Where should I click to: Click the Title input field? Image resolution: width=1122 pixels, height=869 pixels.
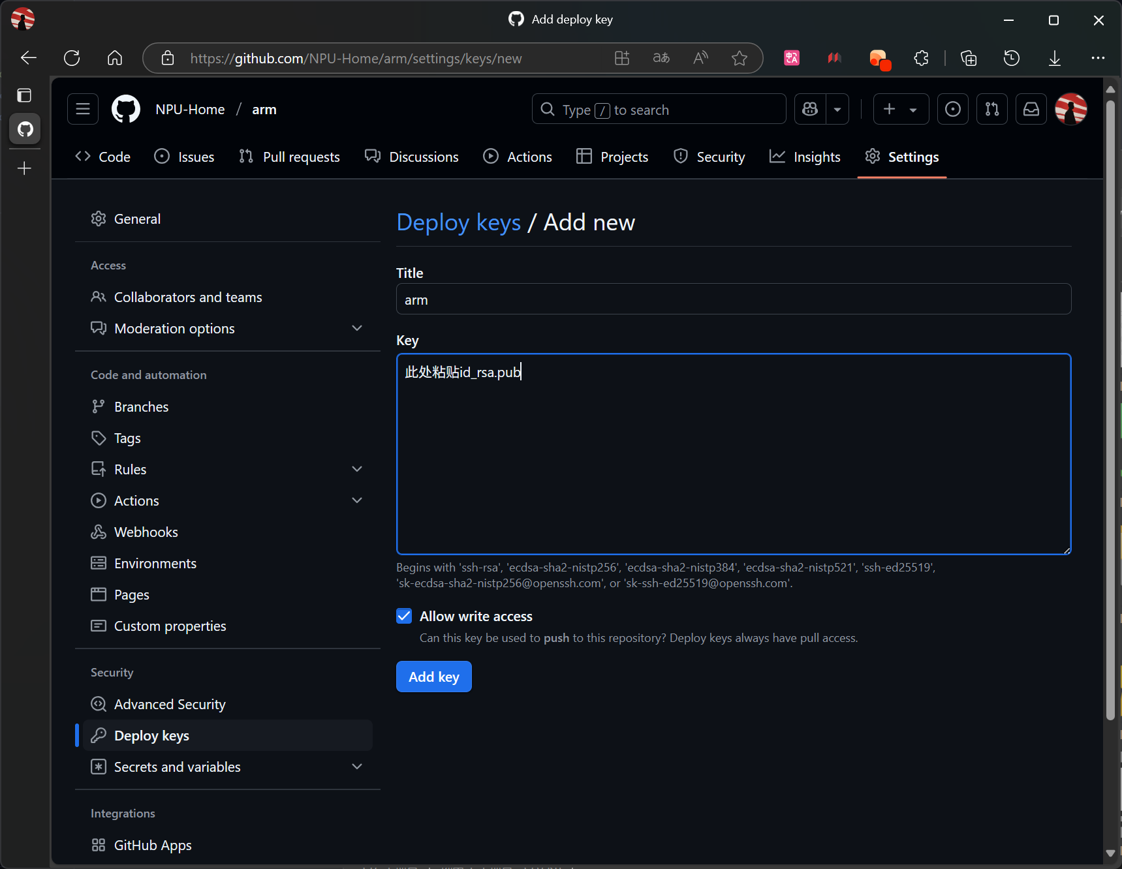click(734, 299)
